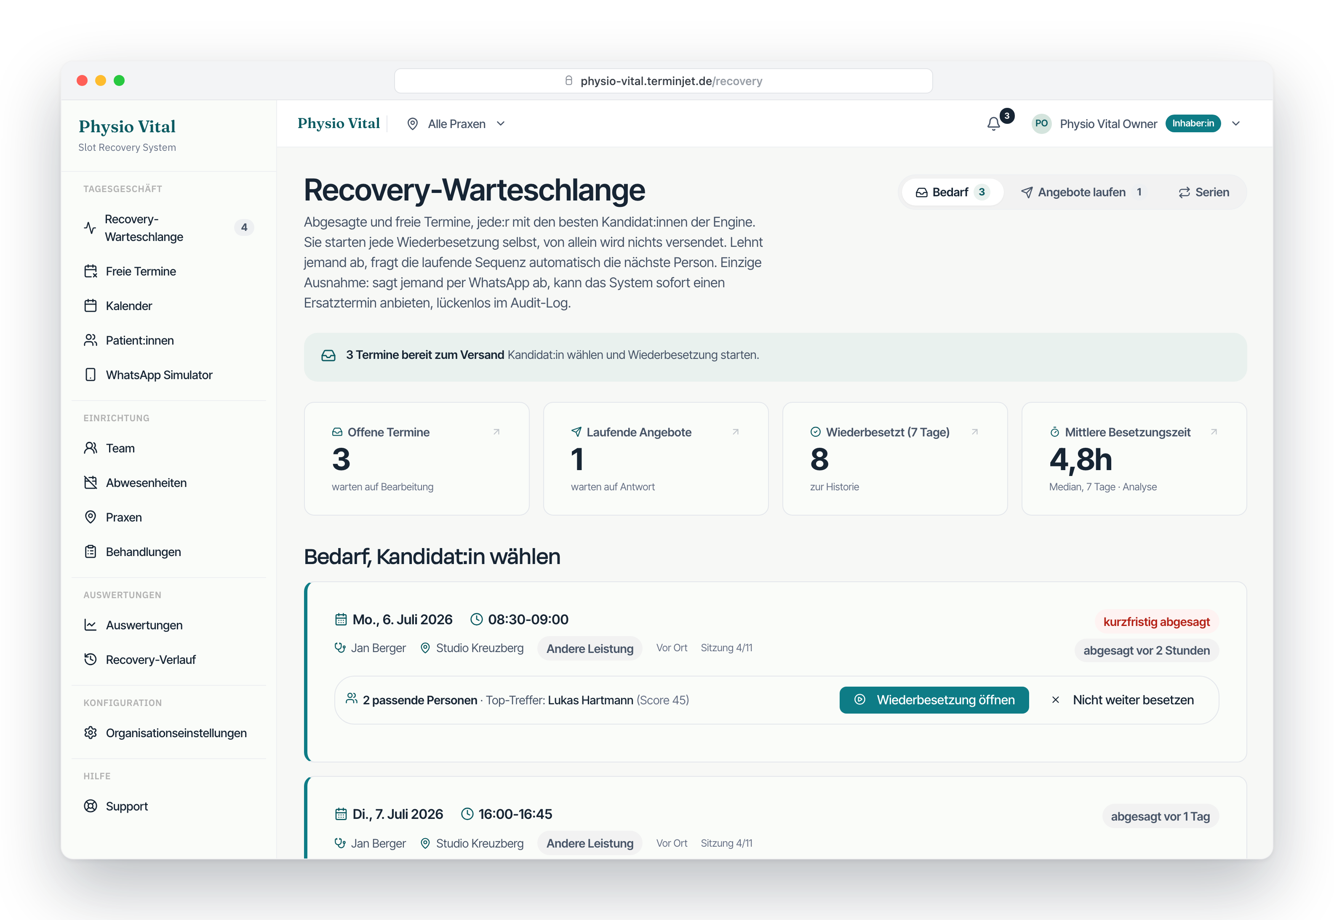
Task: Click the X icon beside Nicht weiter besetzen
Action: [1055, 700]
